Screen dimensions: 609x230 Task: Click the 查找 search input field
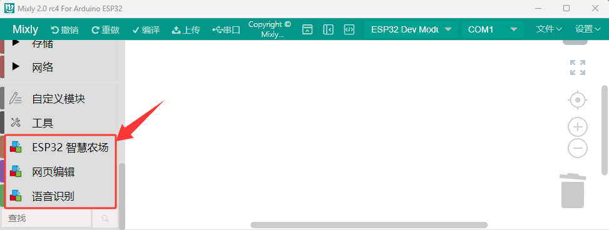tap(46, 218)
